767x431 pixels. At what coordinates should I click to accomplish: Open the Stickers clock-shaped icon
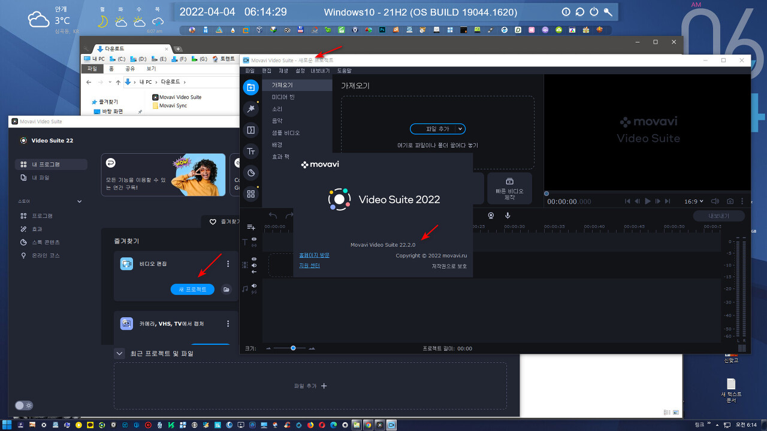click(x=251, y=172)
